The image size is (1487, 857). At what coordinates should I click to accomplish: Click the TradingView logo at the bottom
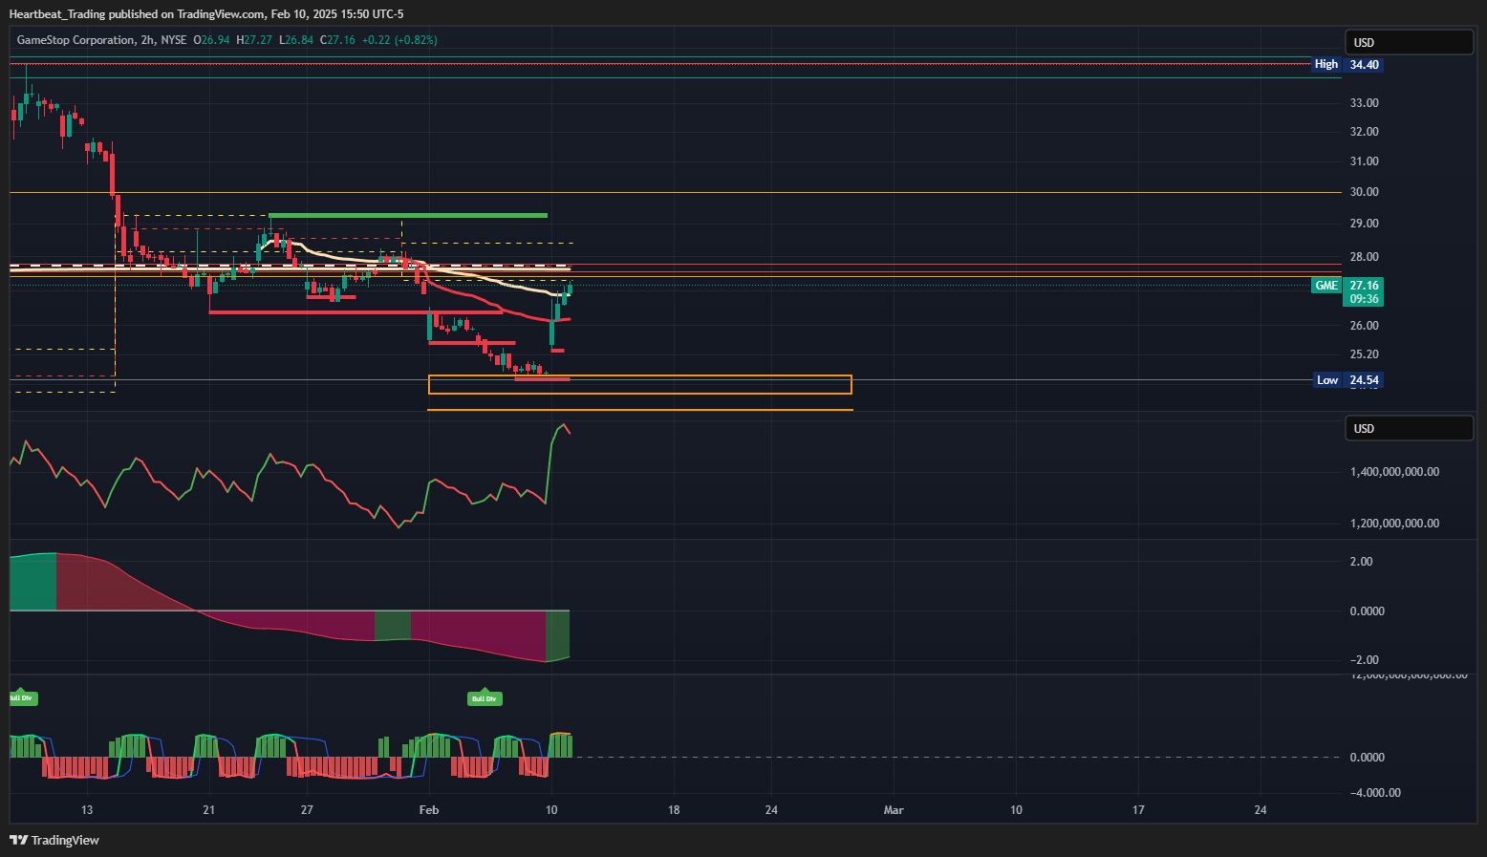54,840
